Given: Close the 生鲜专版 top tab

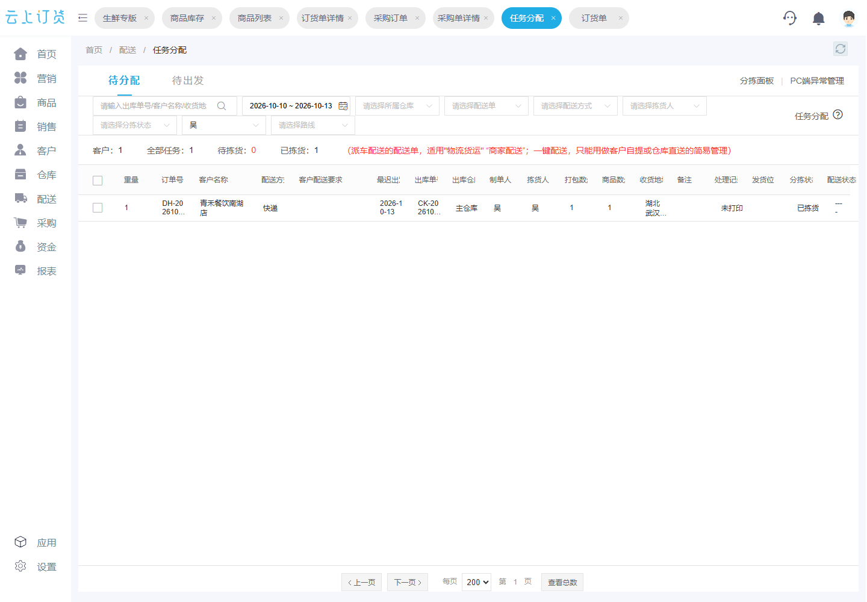Looking at the screenshot, I should [146, 18].
